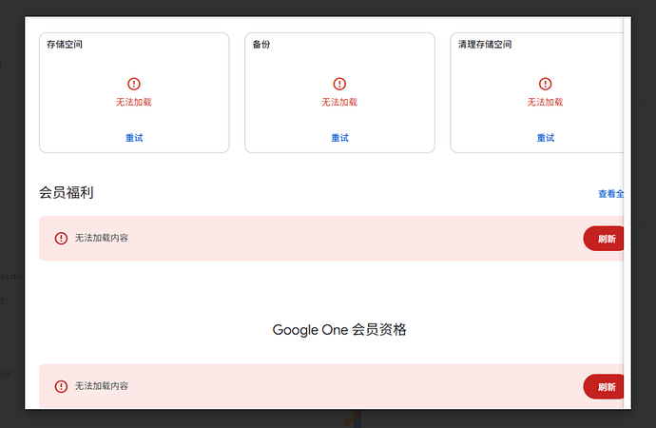Screen dimensions: 656x428
Task: Select the 存储空间 card title
Action: (65, 45)
